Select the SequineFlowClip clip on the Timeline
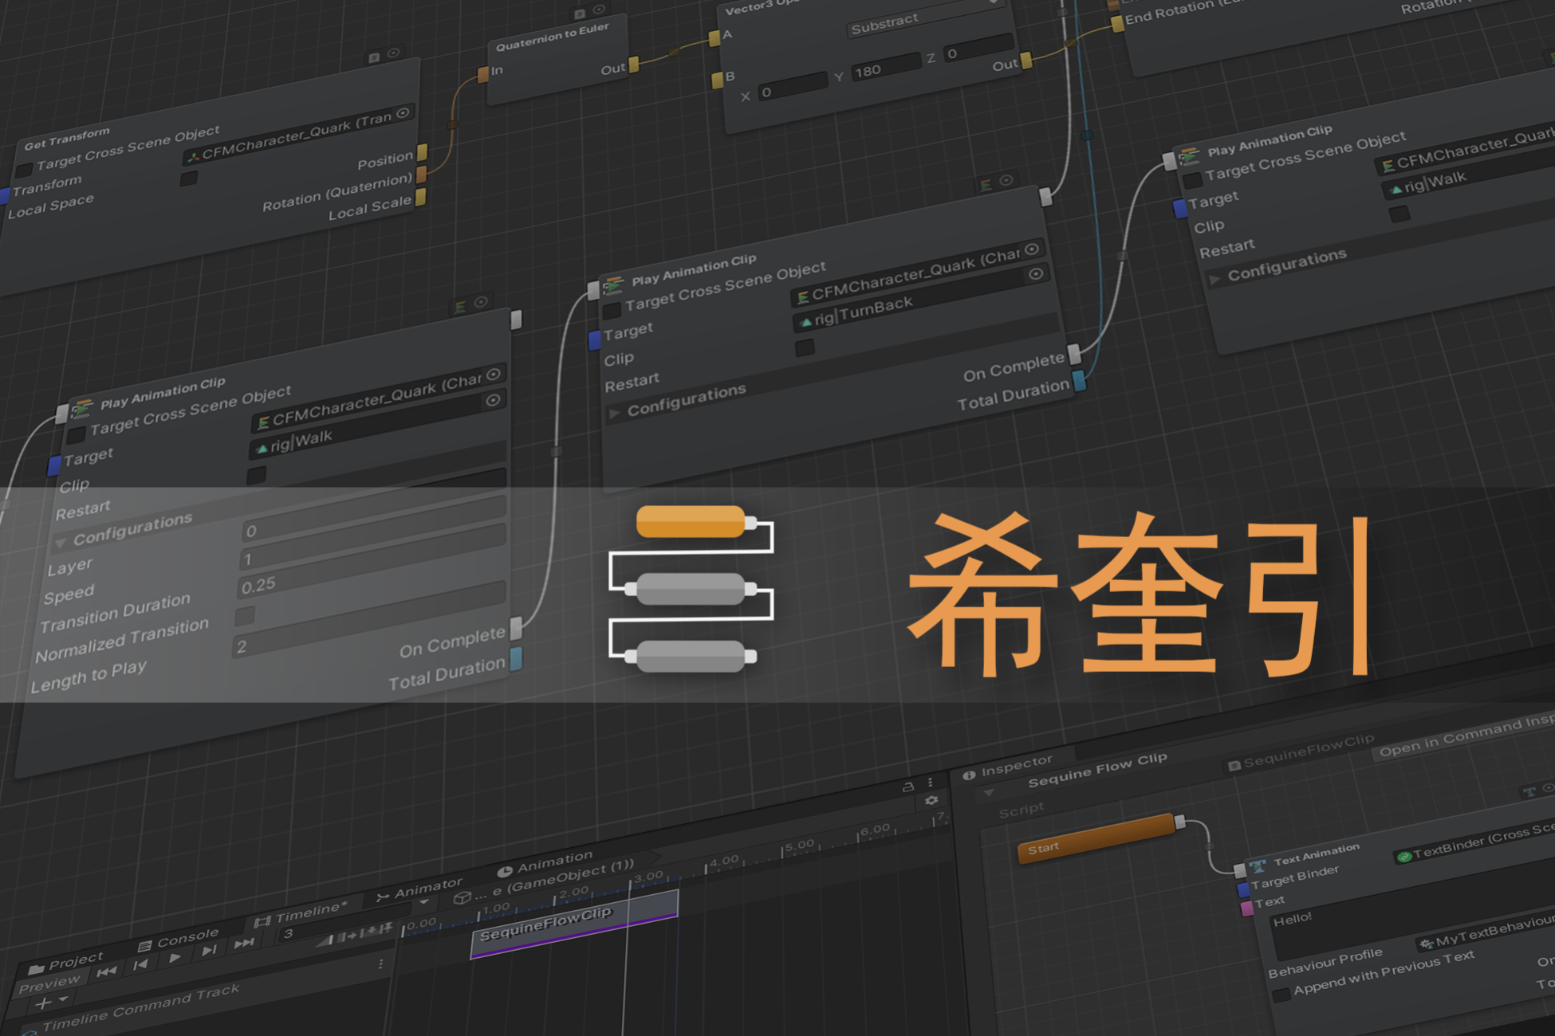This screenshot has width=1555, height=1036. [575, 924]
